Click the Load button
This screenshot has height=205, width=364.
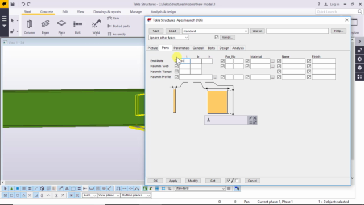[x=172, y=31]
